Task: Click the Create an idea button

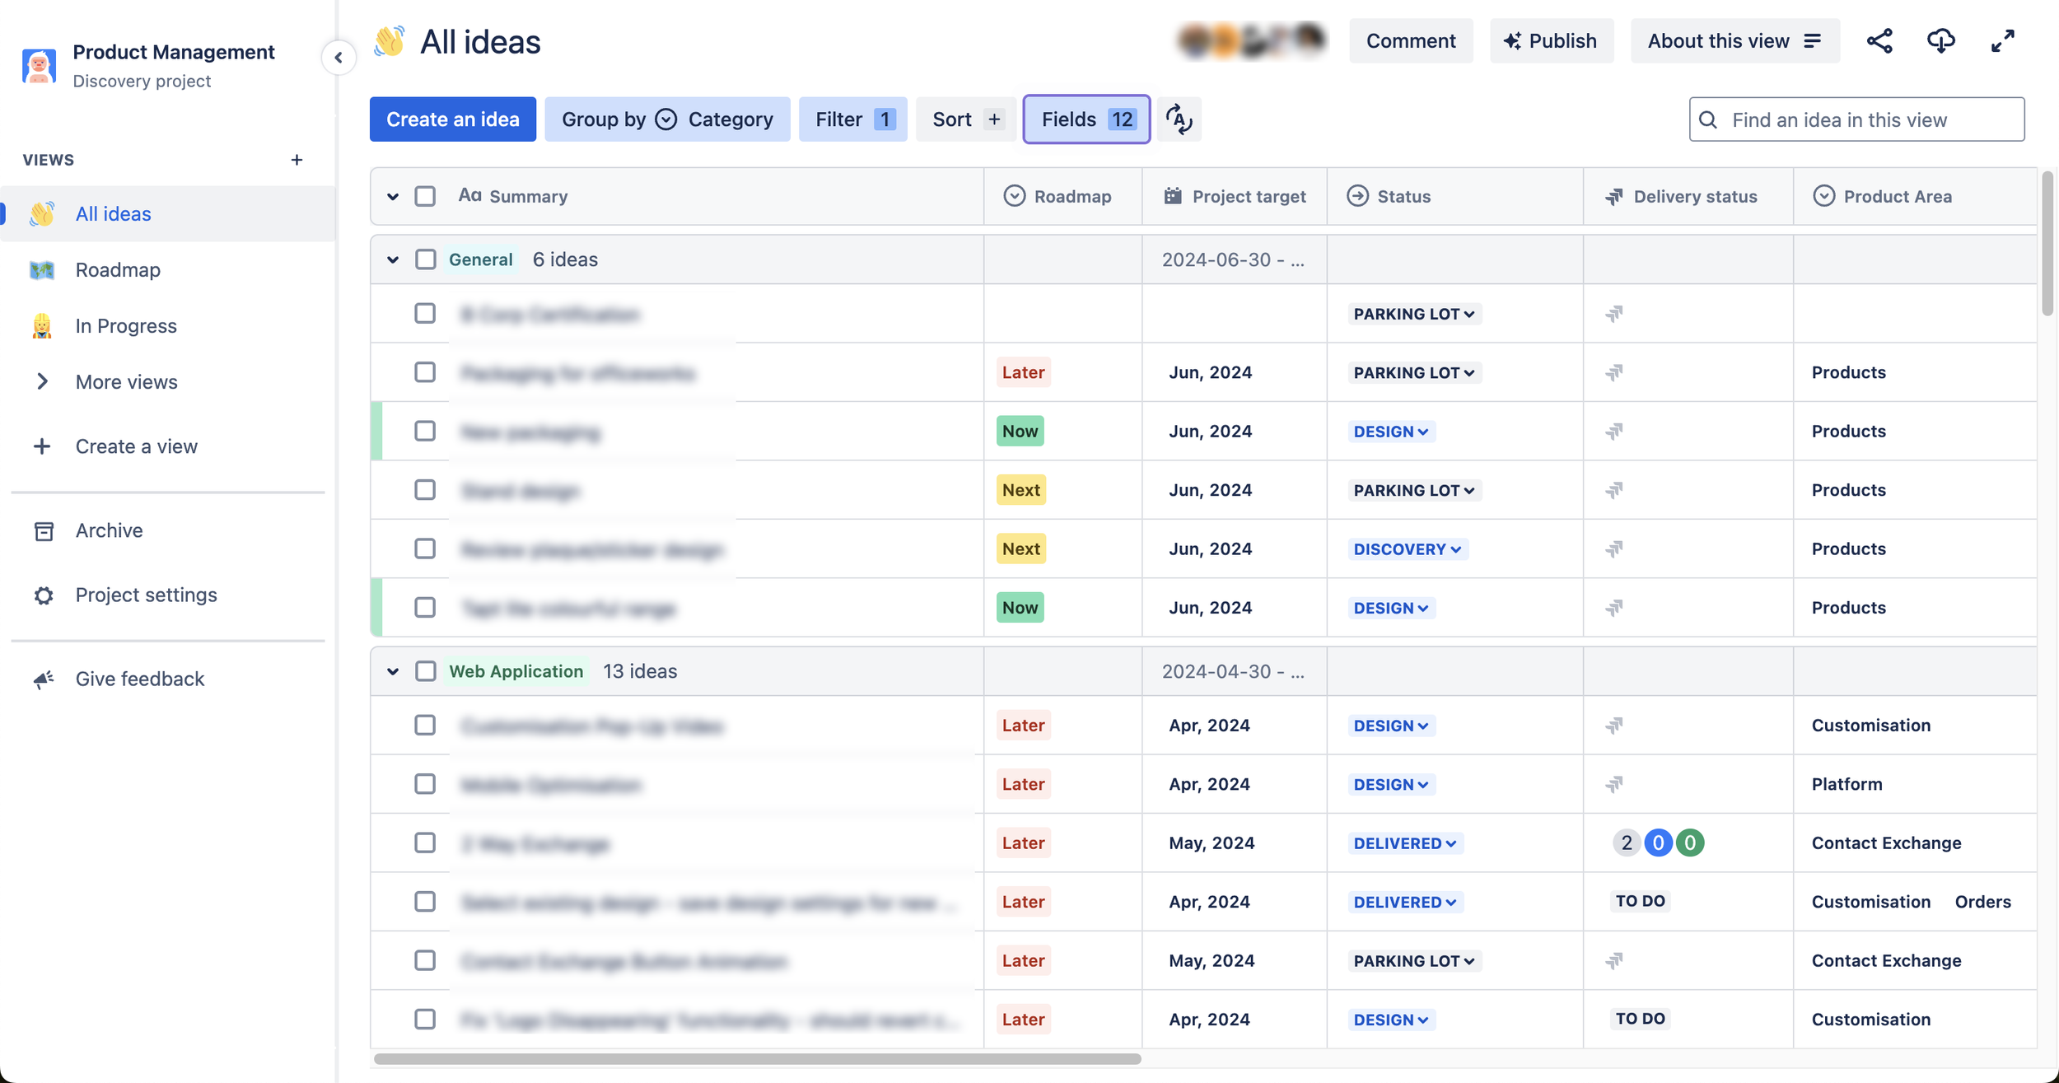Action: coord(452,119)
